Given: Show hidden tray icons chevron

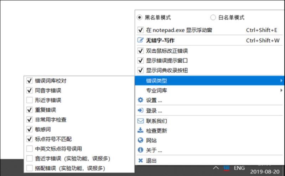Looking at the screenshot, I should pos(216,168).
